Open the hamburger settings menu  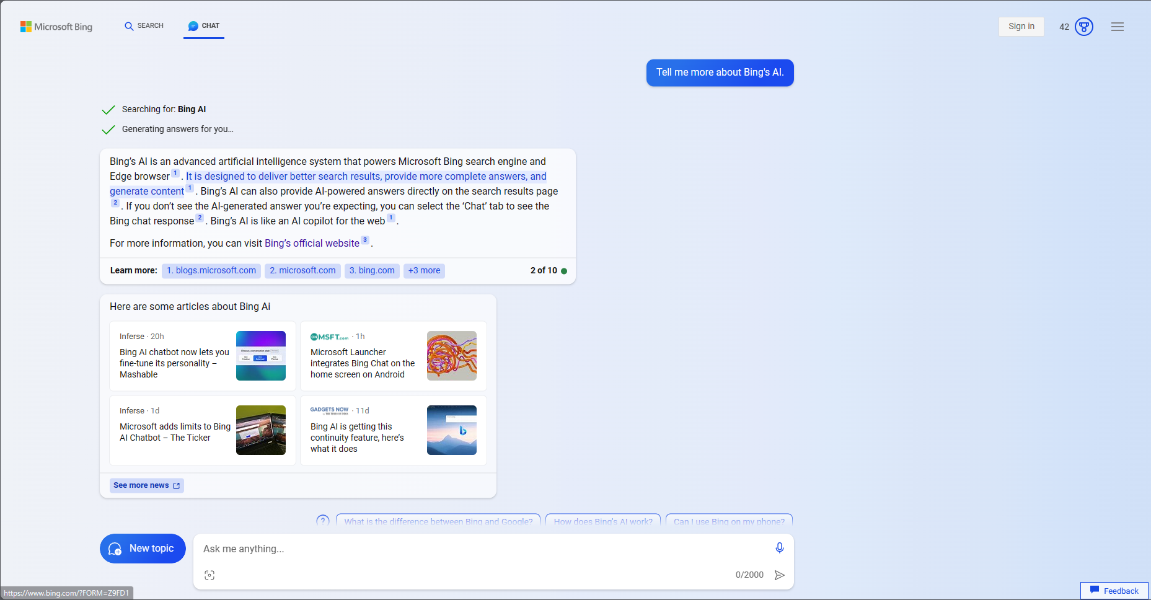click(1118, 27)
